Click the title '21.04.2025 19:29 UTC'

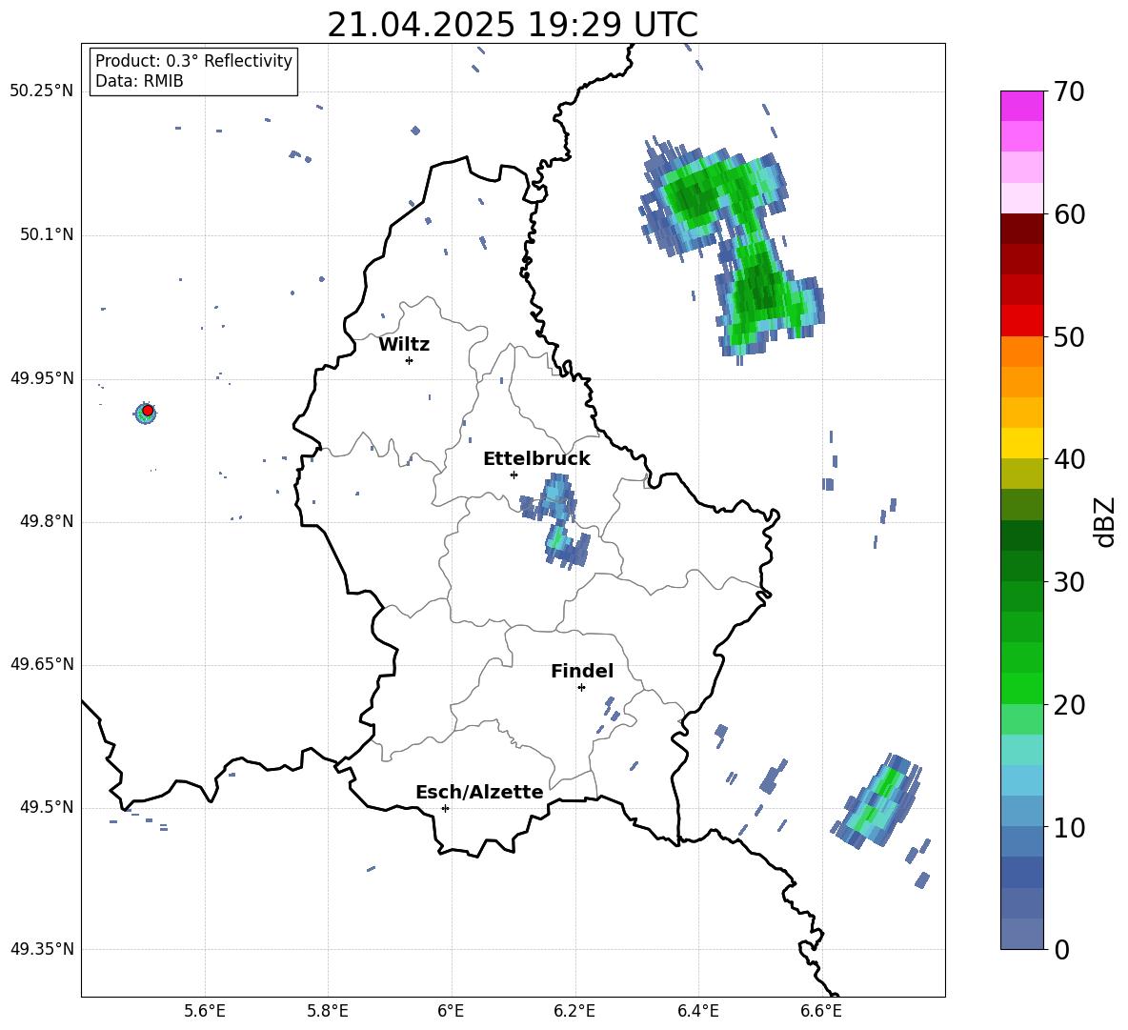513,25
